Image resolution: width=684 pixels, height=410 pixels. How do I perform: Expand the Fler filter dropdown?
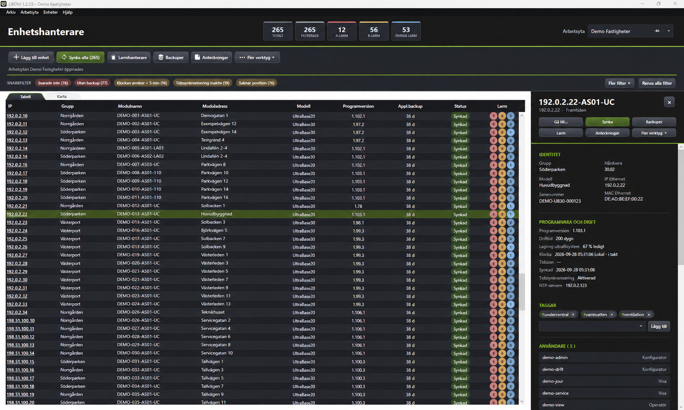click(619, 83)
